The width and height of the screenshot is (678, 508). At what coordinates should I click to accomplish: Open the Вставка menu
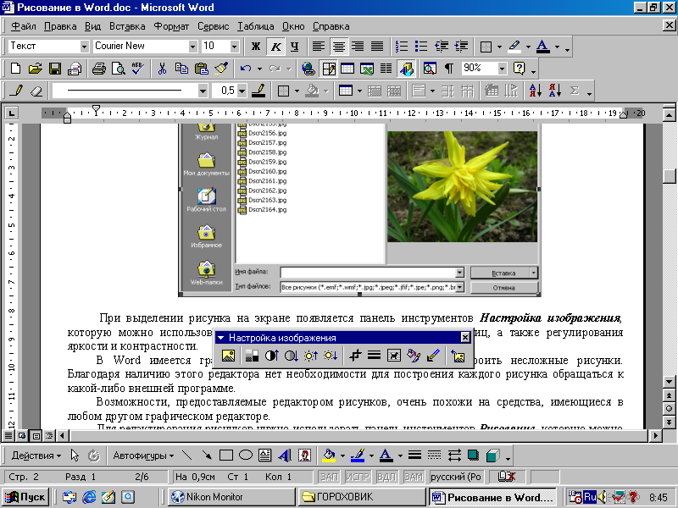point(127,26)
